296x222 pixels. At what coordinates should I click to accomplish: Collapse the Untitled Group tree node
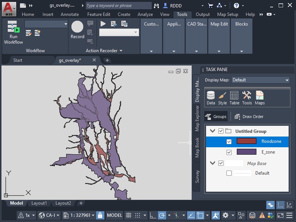pos(212,131)
